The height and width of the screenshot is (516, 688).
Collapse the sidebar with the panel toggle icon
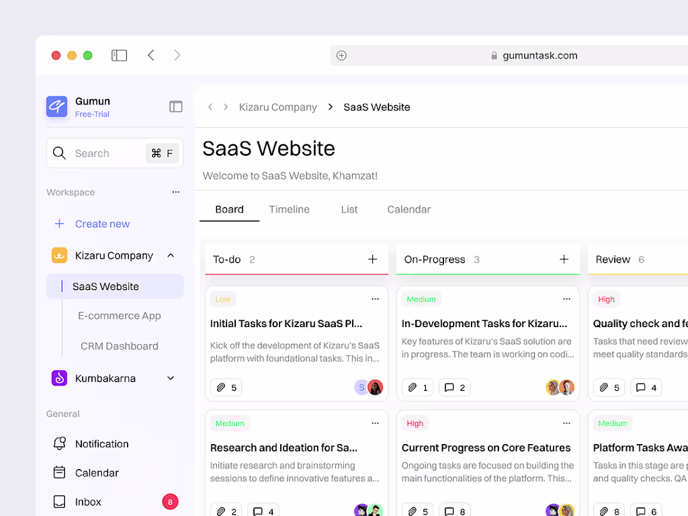[x=176, y=106]
